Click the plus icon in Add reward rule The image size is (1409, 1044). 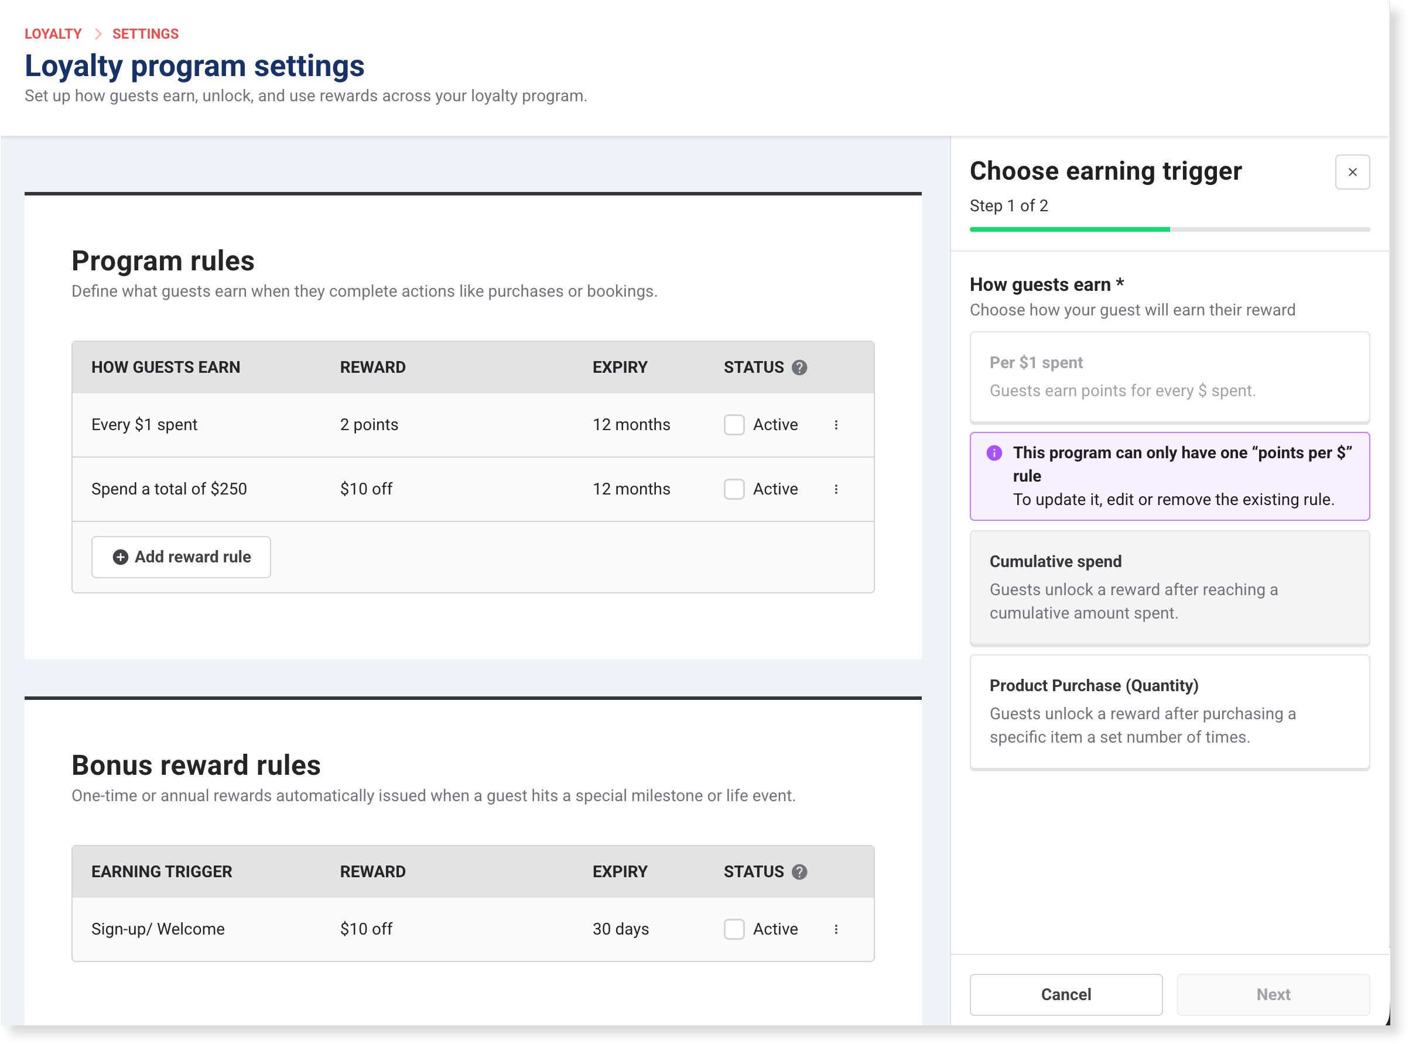click(120, 557)
